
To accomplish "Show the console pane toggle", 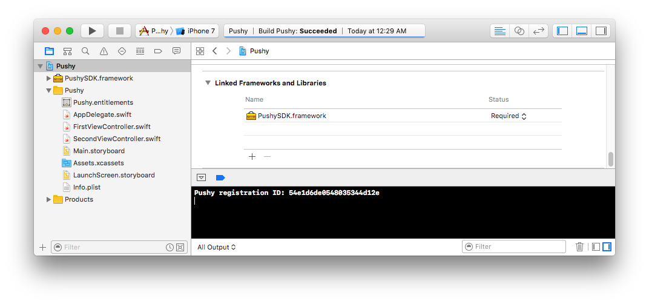I will 607,247.
